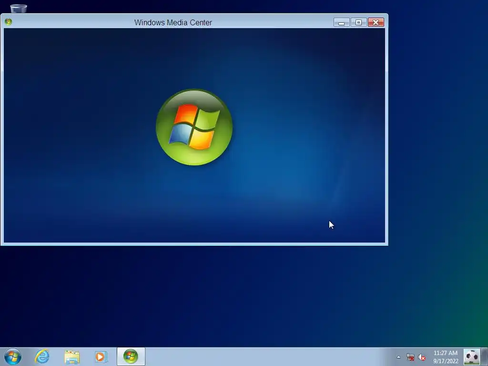Viewport: 488px width, 366px height.
Task: Show hidden icons in the system tray
Action: click(398, 357)
